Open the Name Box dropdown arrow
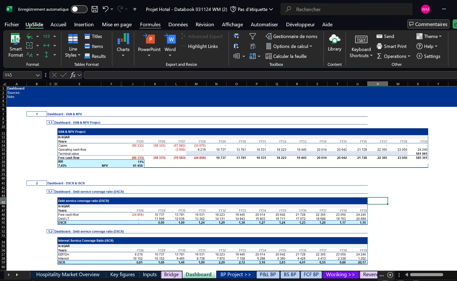Viewport: 457px width, 281px height. [x=38, y=75]
